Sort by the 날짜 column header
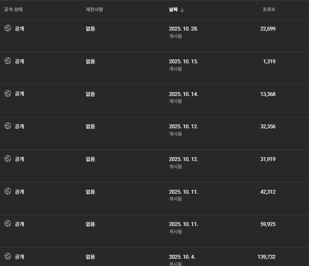This screenshot has height=266, width=309. point(173,9)
